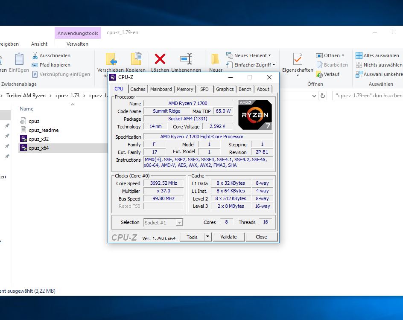403x320 pixels.
Task: Click the Tools button in CPU-Z
Action: [192, 237]
